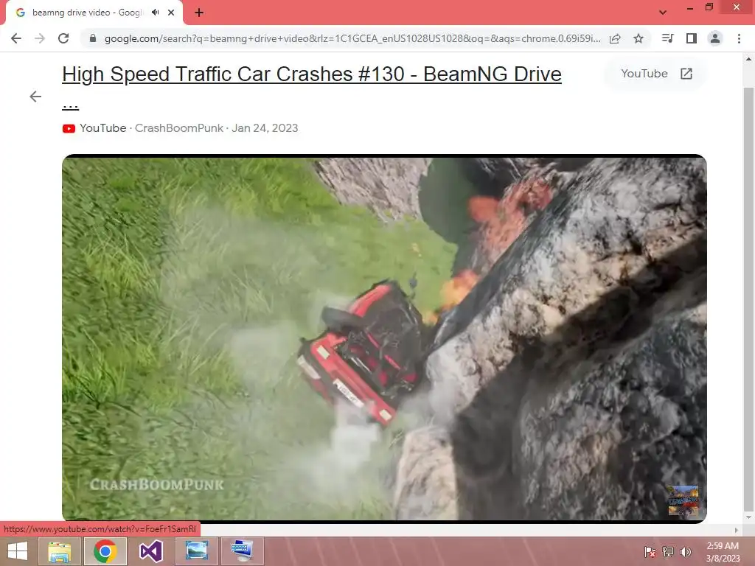
Task: View site security lock icon
Action: pos(93,38)
